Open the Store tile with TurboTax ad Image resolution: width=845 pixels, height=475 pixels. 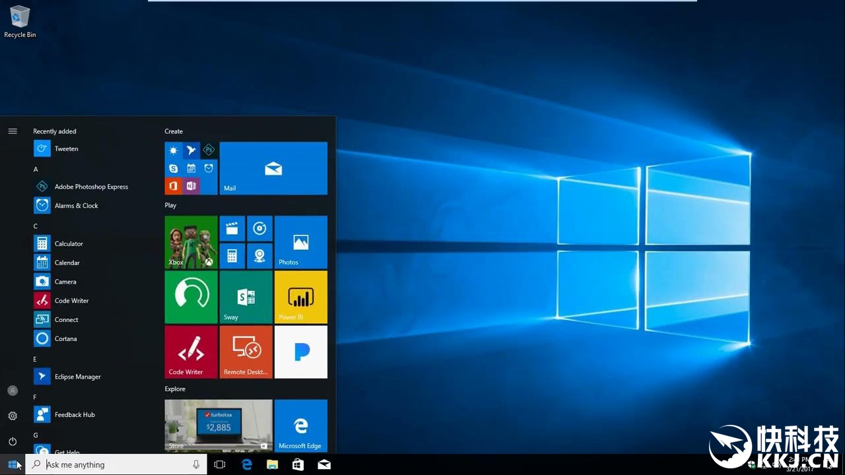(x=218, y=426)
